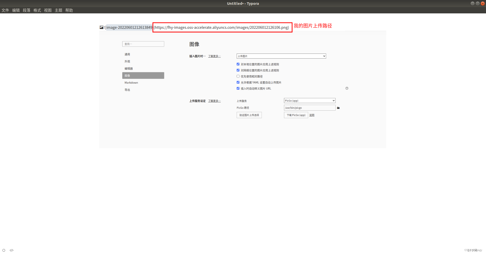Image resolution: width=486 pixels, height=254 pixels.
Task: Open 了解更多 link beside 插入图片时
Action: pyautogui.click(x=214, y=56)
